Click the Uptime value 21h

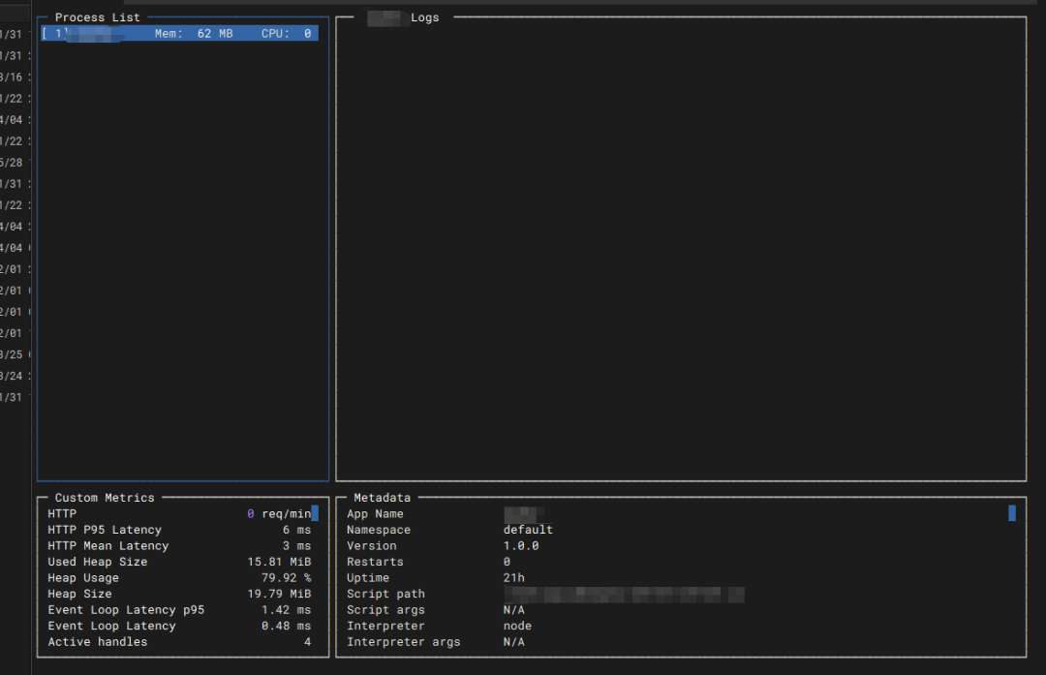513,577
